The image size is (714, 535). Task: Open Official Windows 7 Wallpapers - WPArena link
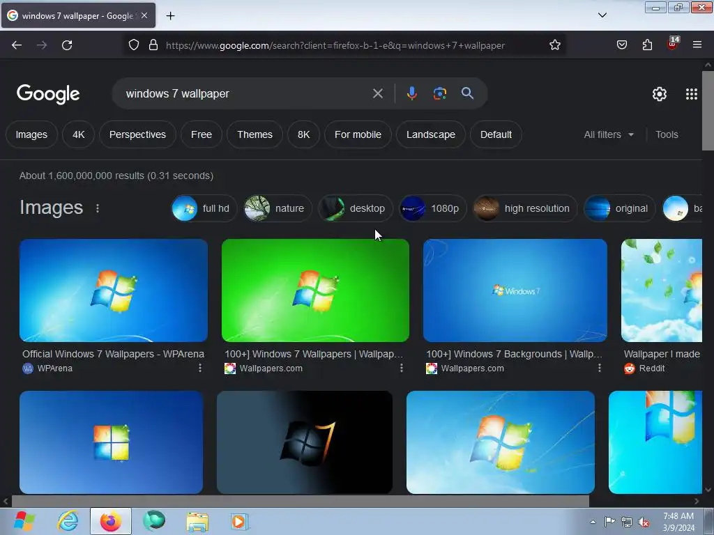coord(114,354)
